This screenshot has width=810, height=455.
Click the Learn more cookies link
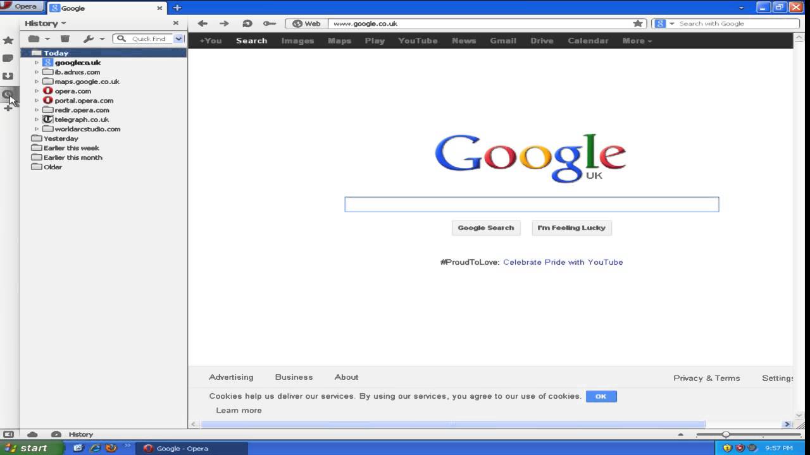coord(239,410)
